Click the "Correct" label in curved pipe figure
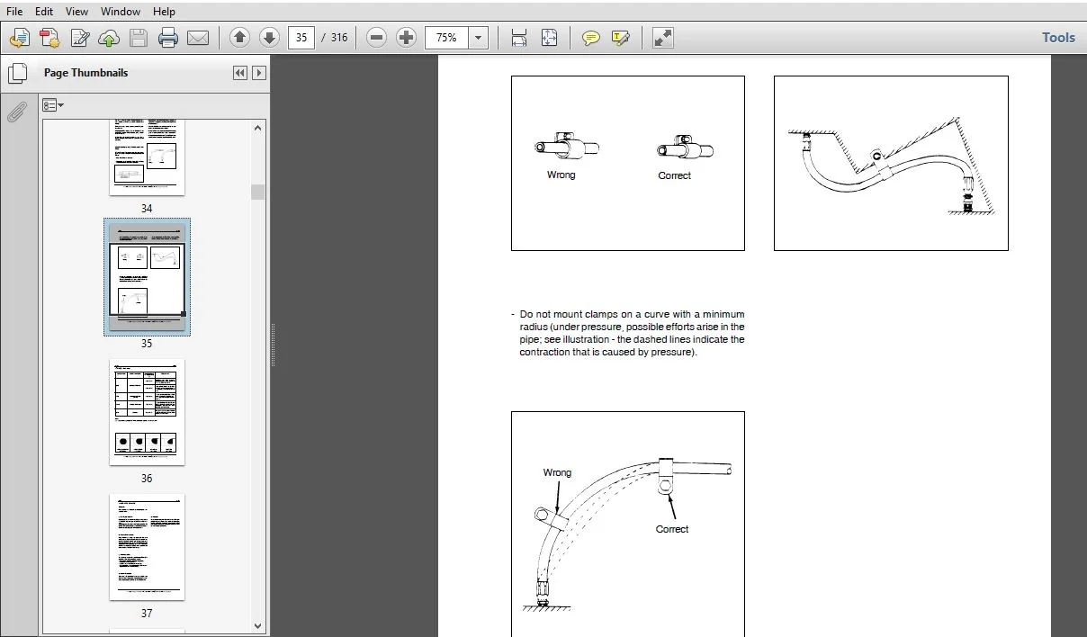1087x637 pixels. coord(672,529)
